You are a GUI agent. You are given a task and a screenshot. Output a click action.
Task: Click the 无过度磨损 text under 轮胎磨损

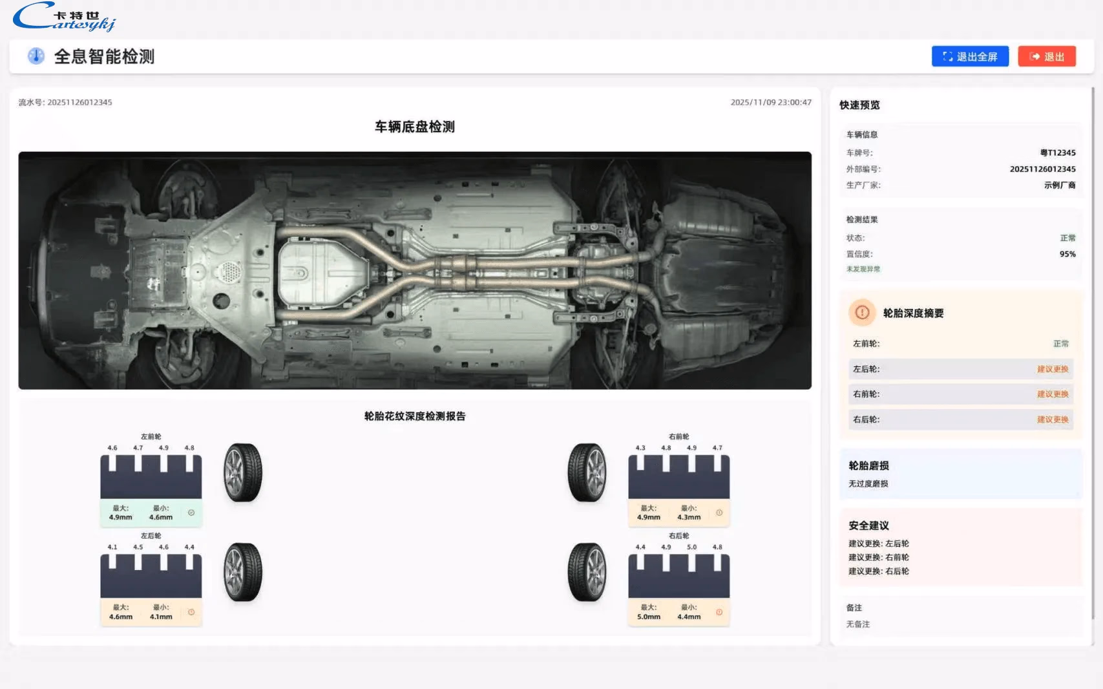click(868, 483)
